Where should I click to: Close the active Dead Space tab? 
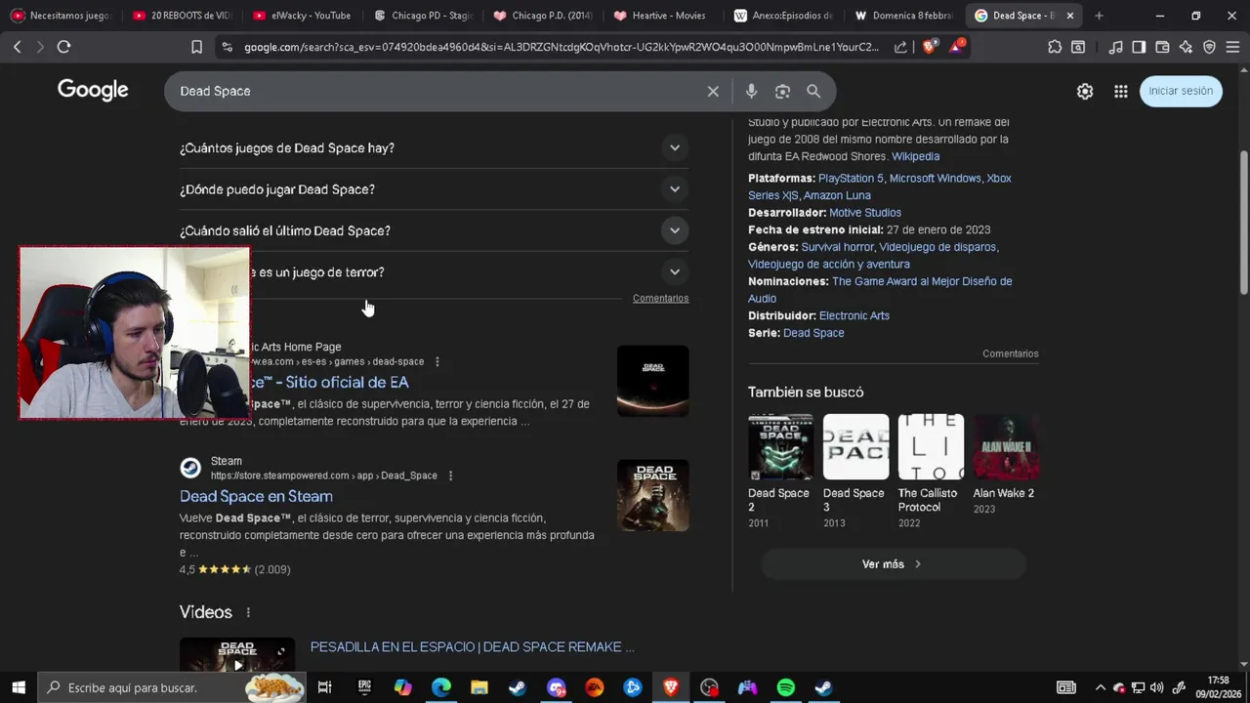coord(1070,16)
